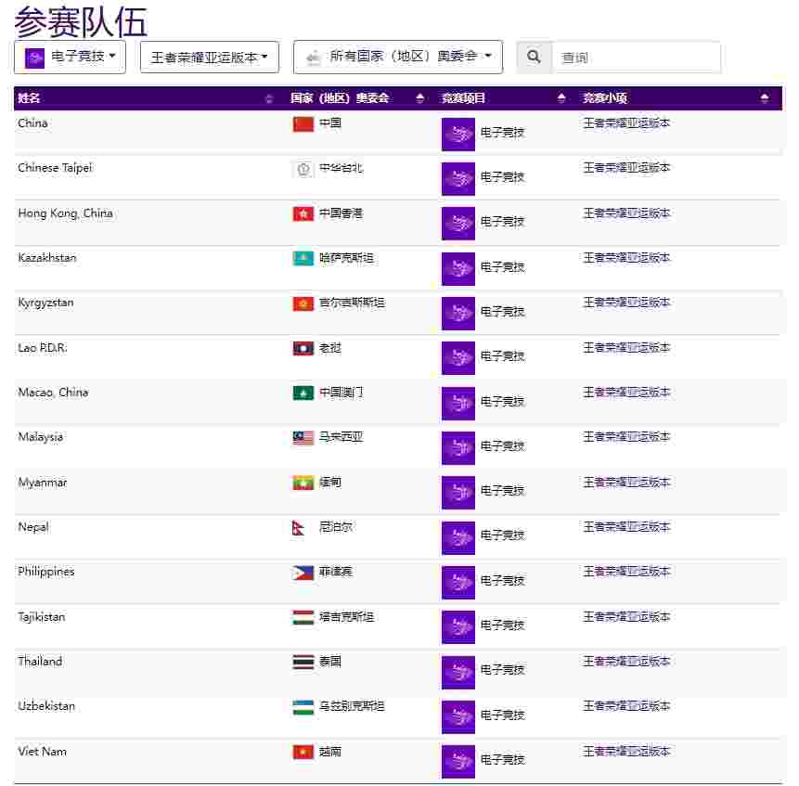Select the Thailand name cell
The height and width of the screenshot is (786, 799).
click(40, 662)
